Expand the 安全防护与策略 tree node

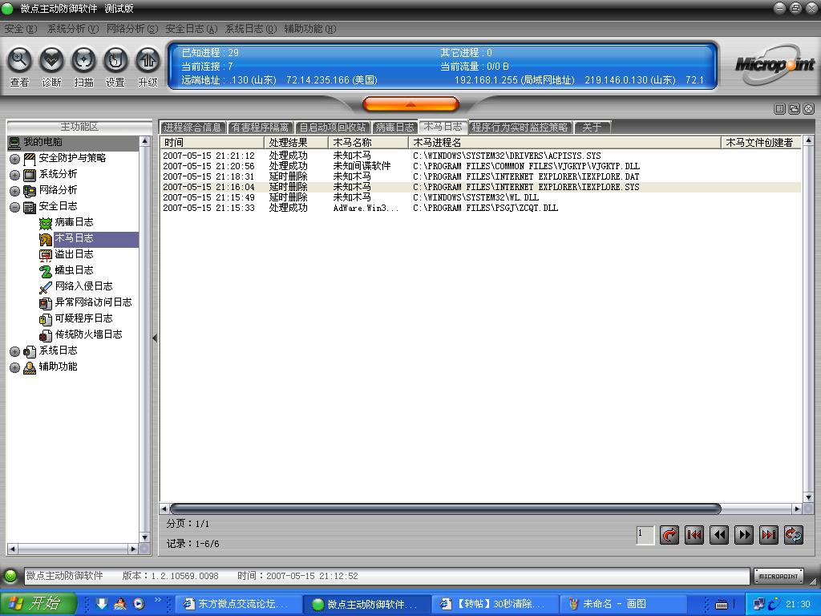14,159
